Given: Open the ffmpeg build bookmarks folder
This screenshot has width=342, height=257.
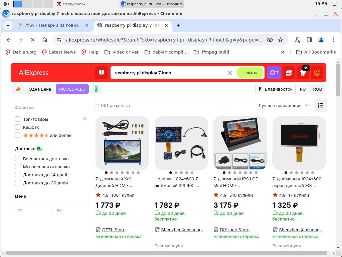Looking at the screenshot, I should [x=211, y=52].
